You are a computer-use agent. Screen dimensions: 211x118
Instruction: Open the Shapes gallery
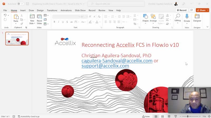click(x=145, y=18)
